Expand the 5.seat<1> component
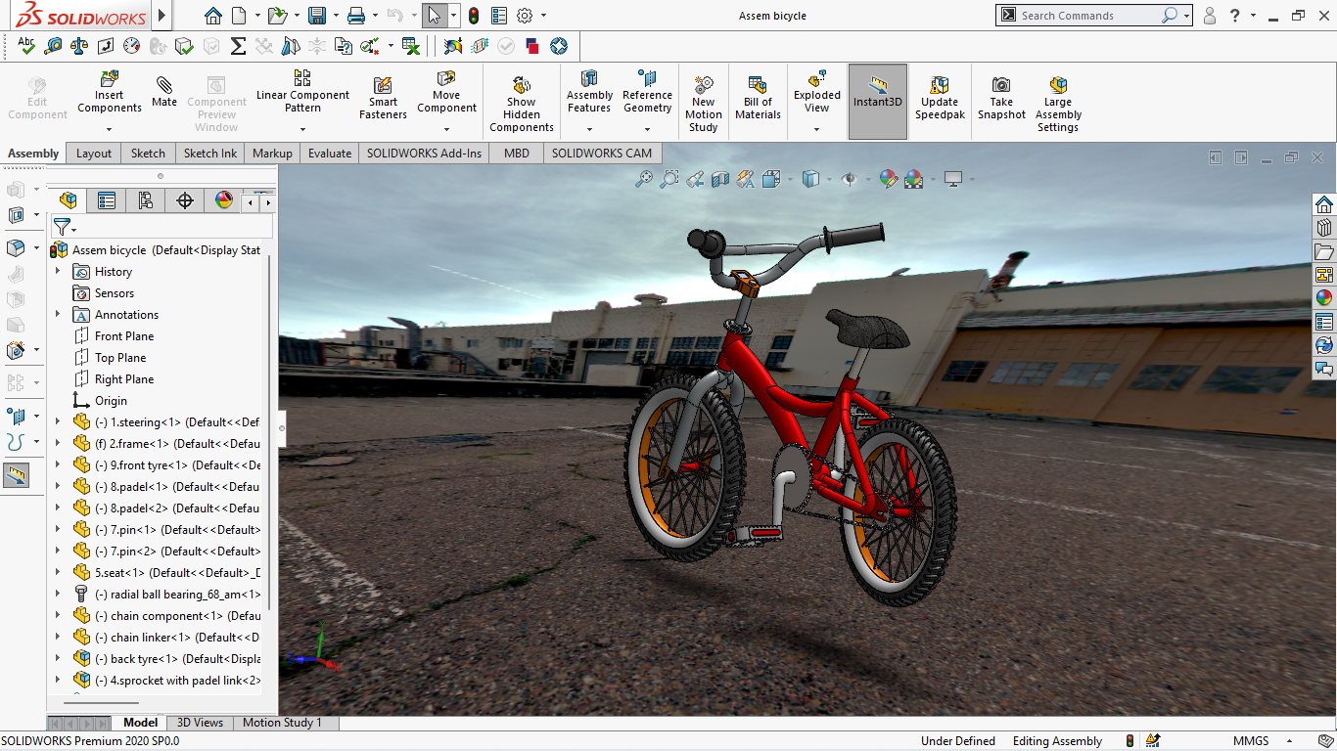 [x=58, y=572]
